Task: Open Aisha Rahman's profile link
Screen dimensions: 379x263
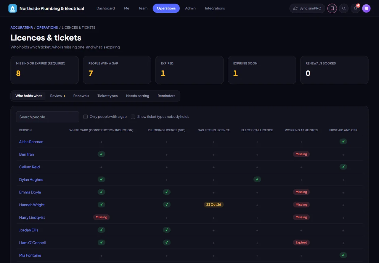Action: click(x=31, y=142)
